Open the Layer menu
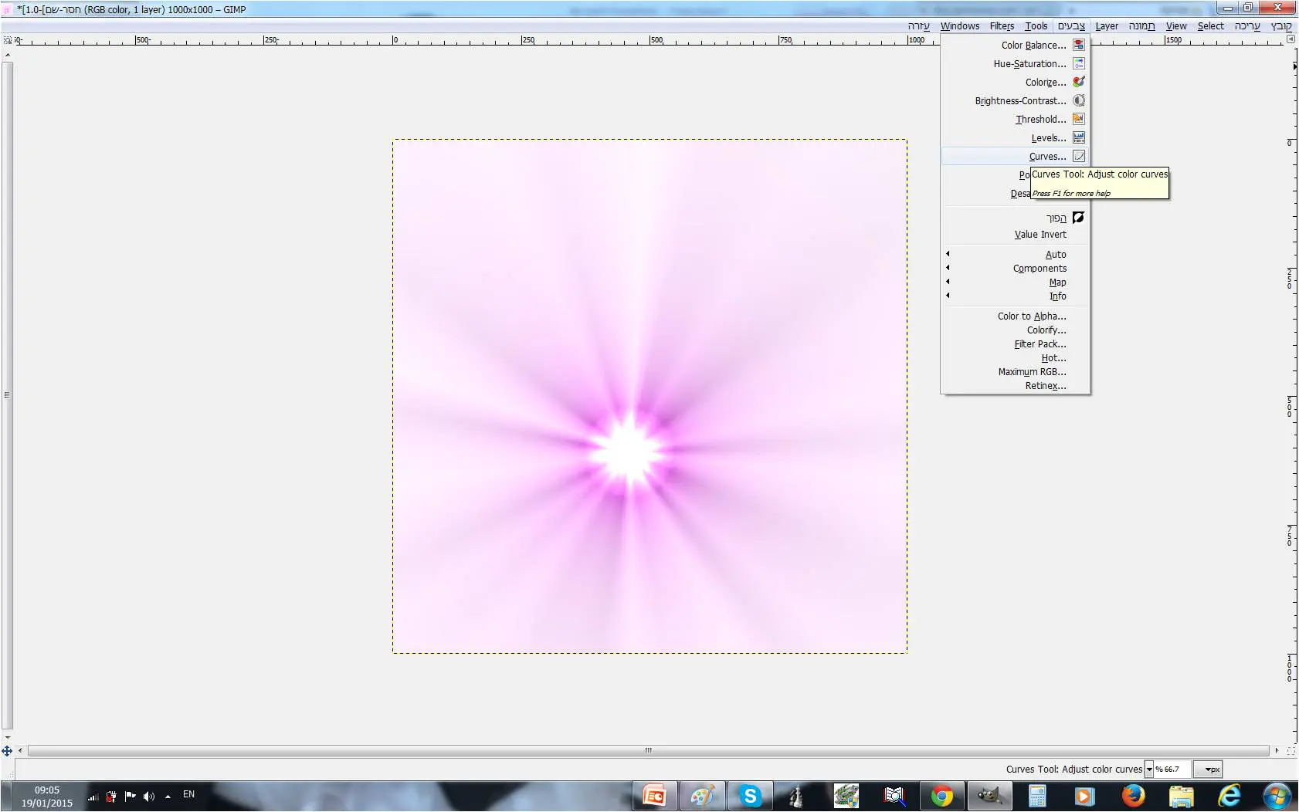Screen dimensions: 1299x812 pos(1107,25)
